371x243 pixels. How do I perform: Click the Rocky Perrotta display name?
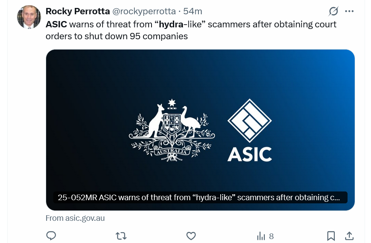78,11
